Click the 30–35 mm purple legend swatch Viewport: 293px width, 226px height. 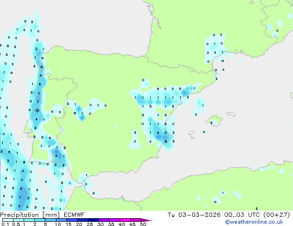click(x=104, y=220)
